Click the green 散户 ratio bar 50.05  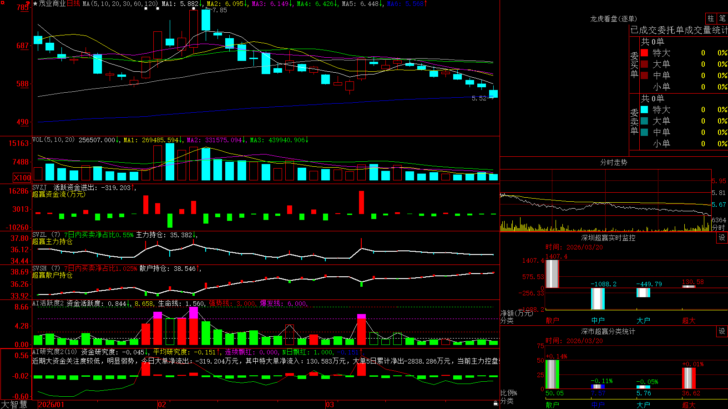coord(552,374)
